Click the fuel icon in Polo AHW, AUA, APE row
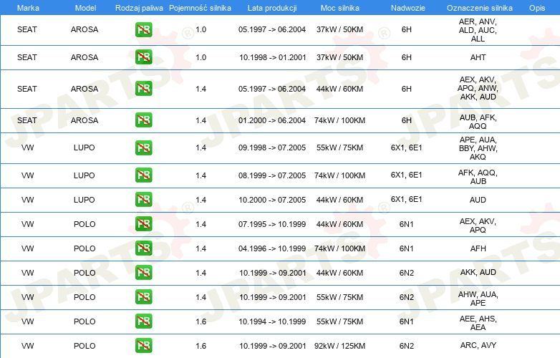 [x=143, y=297]
